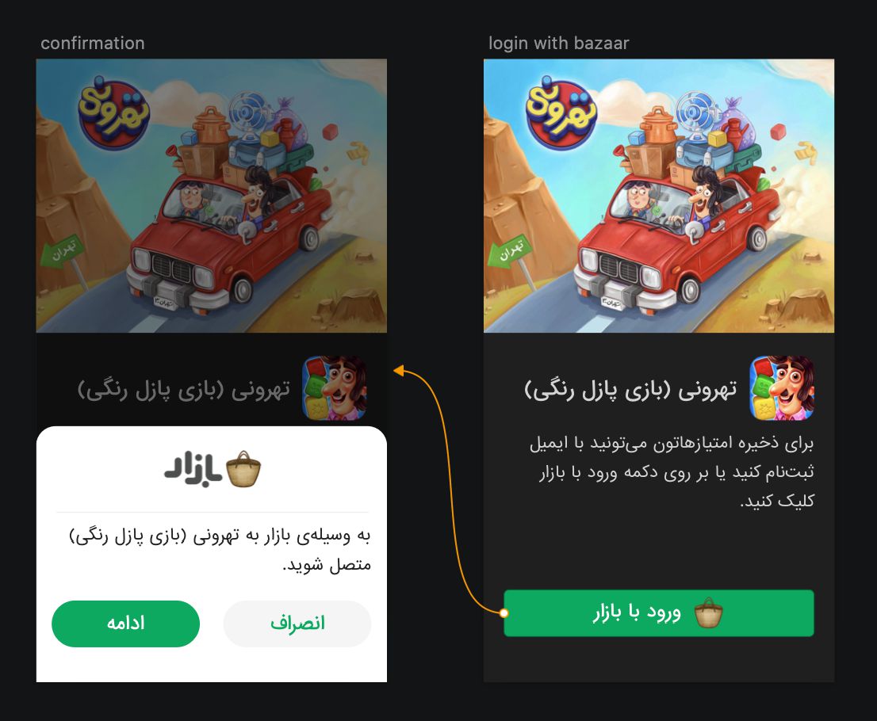
Task: Click the app title text in login frame
Action: tap(630, 390)
